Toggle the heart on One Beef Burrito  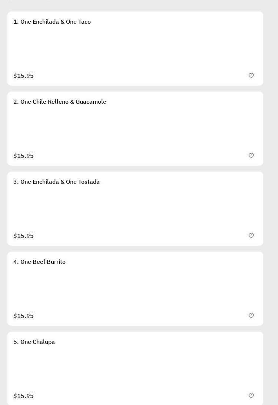coord(251,316)
